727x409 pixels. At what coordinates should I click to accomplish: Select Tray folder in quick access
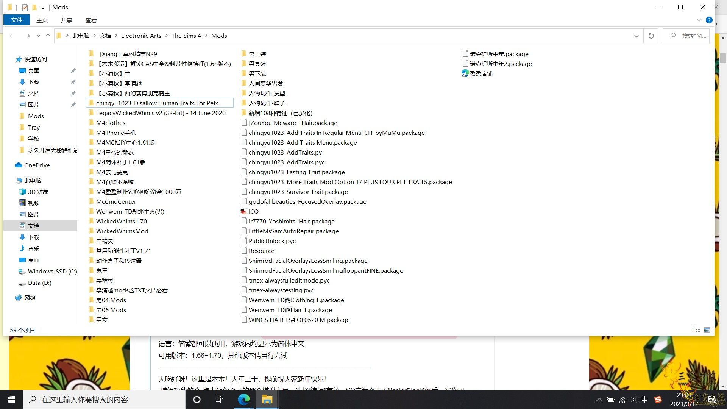pos(34,128)
